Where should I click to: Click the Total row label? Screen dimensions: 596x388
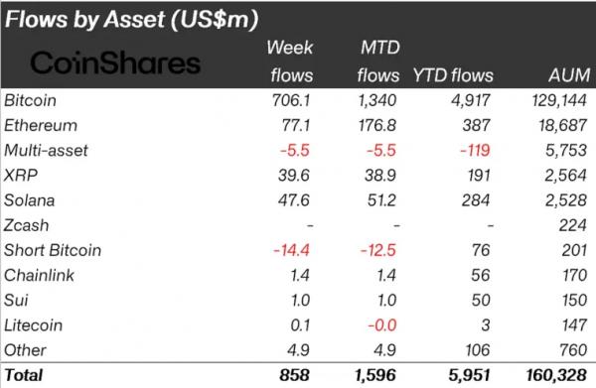pos(23,375)
